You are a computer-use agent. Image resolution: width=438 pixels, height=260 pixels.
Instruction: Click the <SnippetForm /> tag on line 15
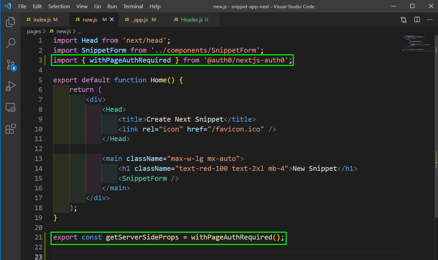coord(149,178)
